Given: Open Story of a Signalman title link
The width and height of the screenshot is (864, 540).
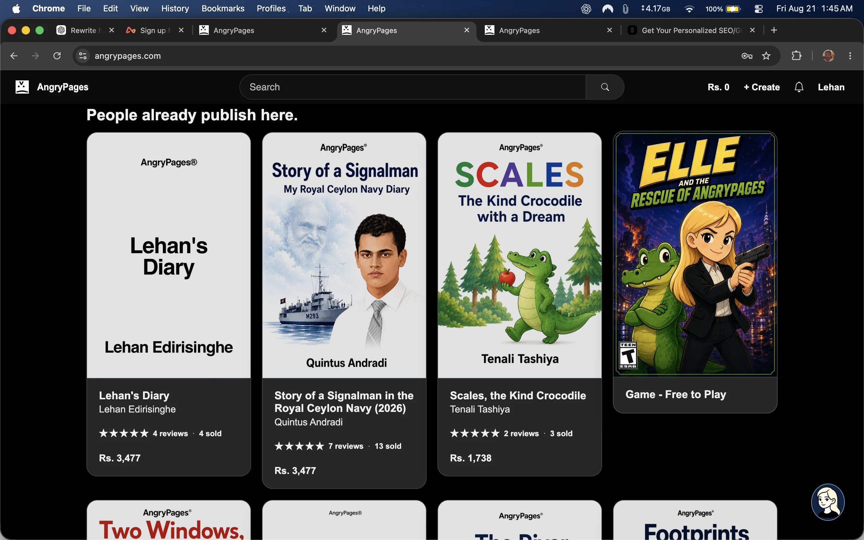Looking at the screenshot, I should (x=344, y=402).
